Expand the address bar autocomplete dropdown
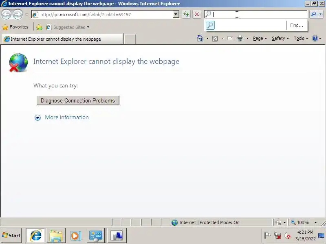The height and width of the screenshot is (244, 326). pyautogui.click(x=176, y=15)
